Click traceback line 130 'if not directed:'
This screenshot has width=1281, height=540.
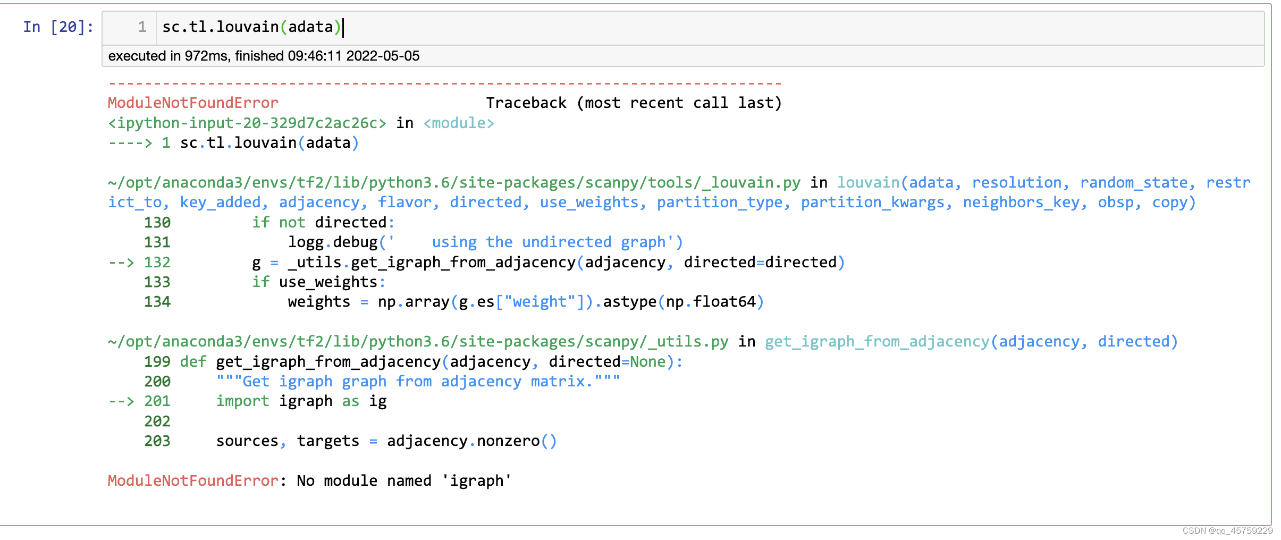[269, 223]
